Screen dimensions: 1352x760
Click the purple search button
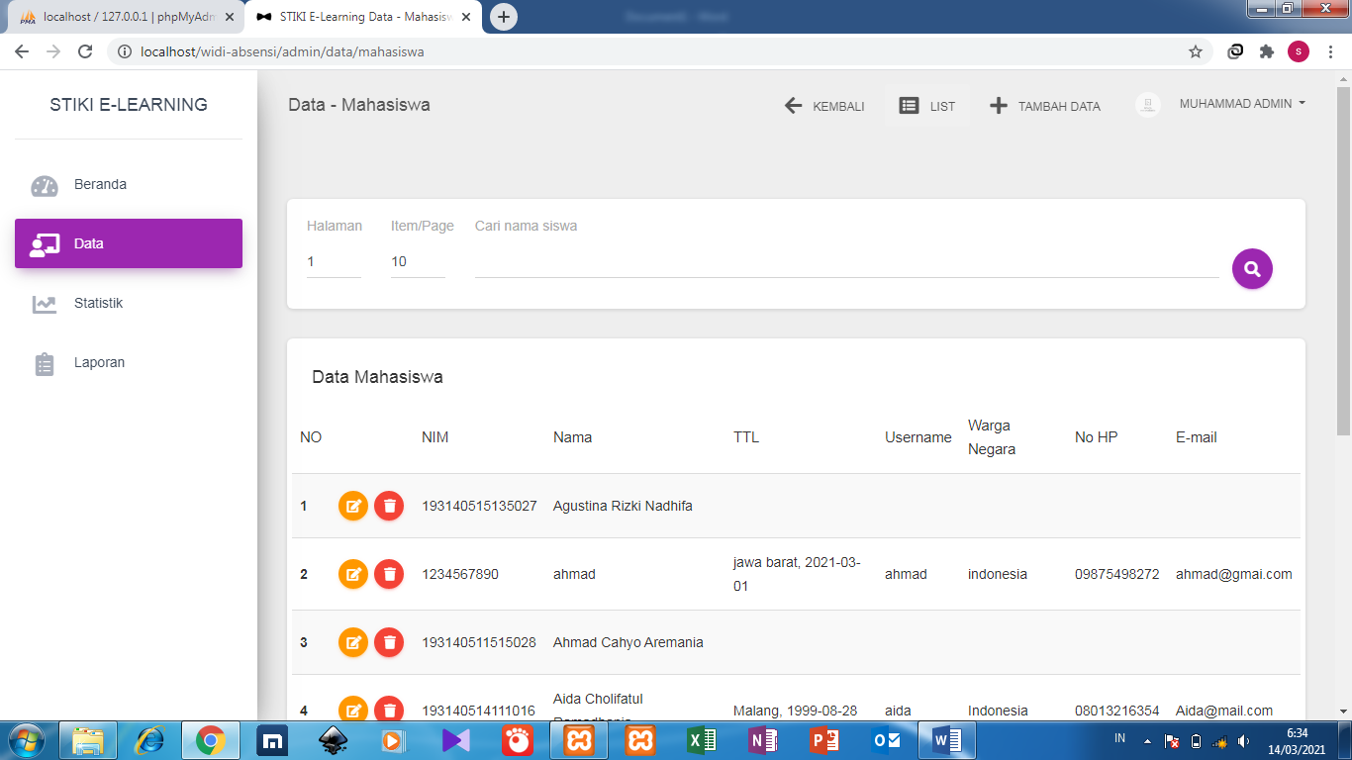click(x=1252, y=268)
